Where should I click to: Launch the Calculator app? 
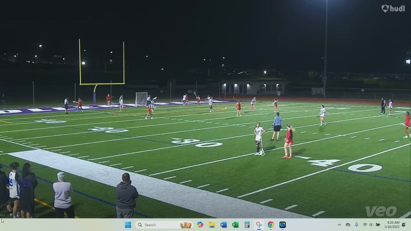tap(247, 225)
